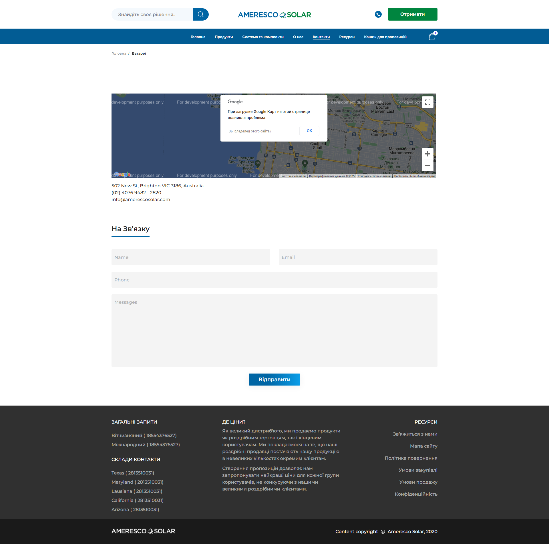
Task: Open Мапа сайту footer link
Action: [423, 446]
